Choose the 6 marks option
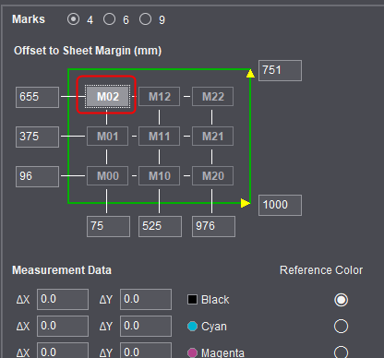This screenshot has height=358, width=384. (109, 19)
